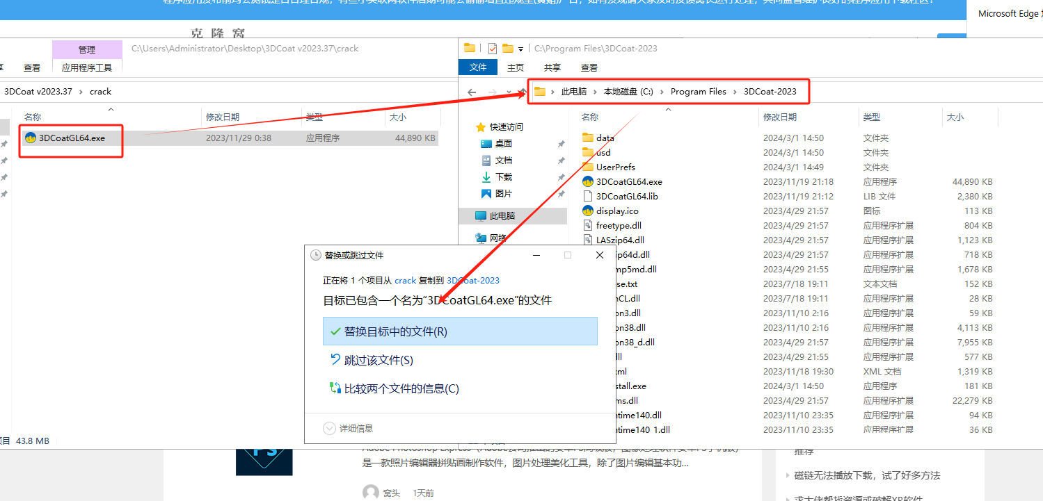Click the crack breadcrumb in the left window
Viewport: 1043px width, 501px height.
[101, 92]
